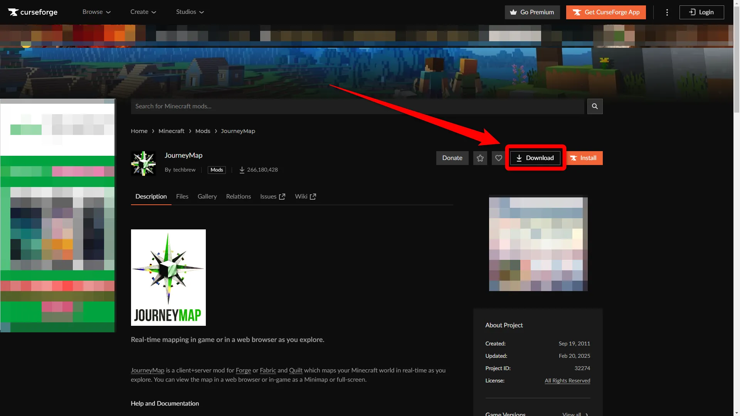The image size is (740, 416).
Task: Click the heart favorite icon
Action: (x=499, y=158)
